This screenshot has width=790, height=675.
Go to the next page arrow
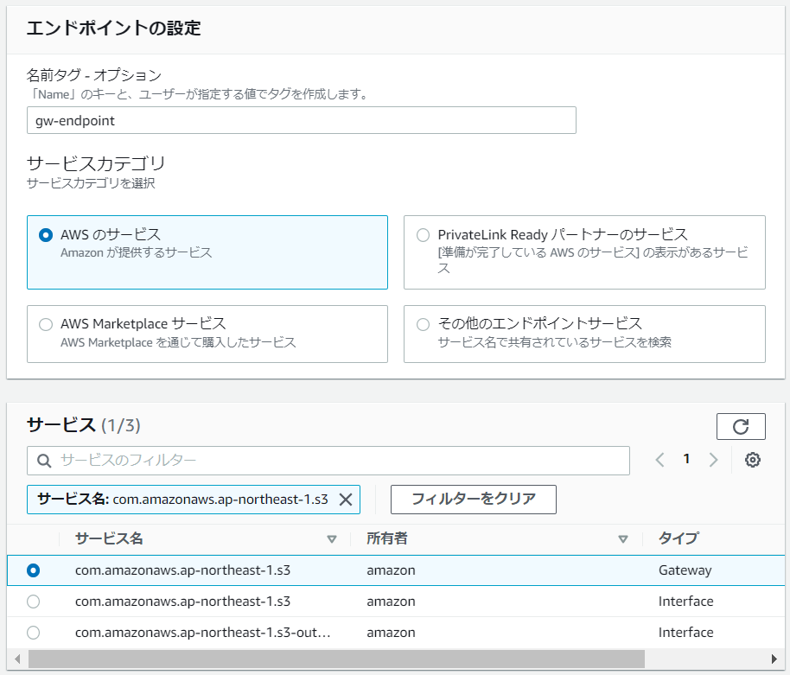pyautogui.click(x=713, y=460)
